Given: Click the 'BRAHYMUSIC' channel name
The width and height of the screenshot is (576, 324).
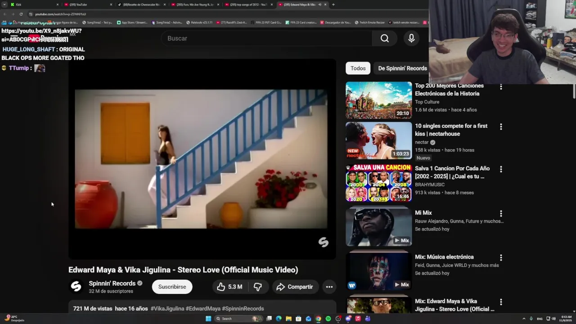Looking at the screenshot, I should click(x=430, y=184).
